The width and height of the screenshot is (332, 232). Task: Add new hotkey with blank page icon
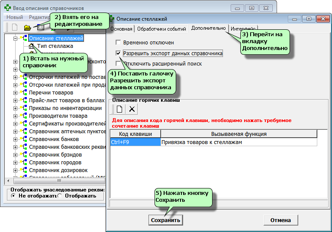tap(119, 109)
